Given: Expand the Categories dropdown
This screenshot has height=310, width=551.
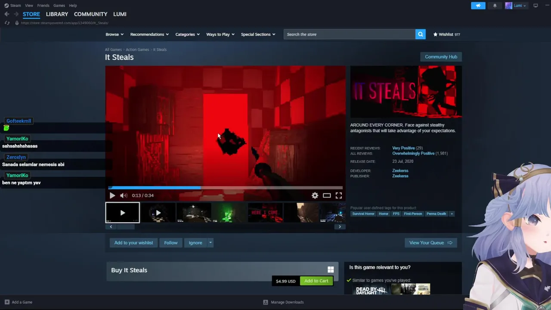Looking at the screenshot, I should pos(187,34).
